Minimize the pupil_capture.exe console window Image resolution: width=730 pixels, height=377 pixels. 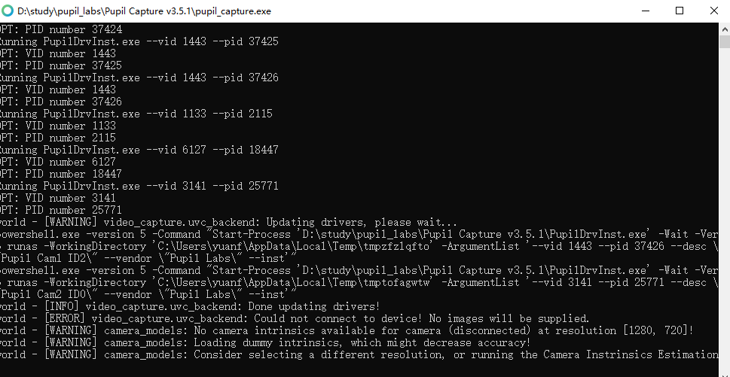point(646,11)
